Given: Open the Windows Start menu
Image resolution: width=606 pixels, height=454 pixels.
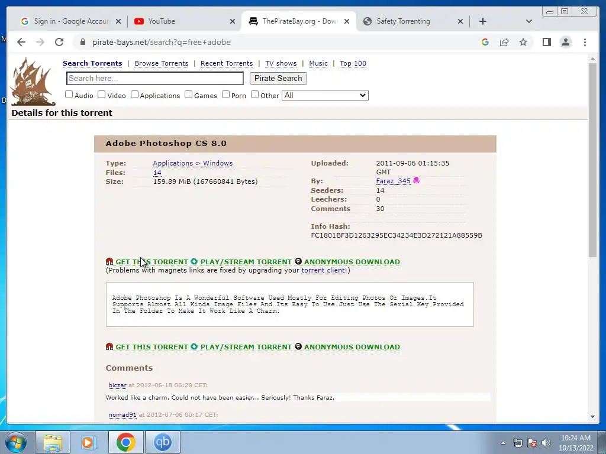Looking at the screenshot, I should tap(15, 442).
